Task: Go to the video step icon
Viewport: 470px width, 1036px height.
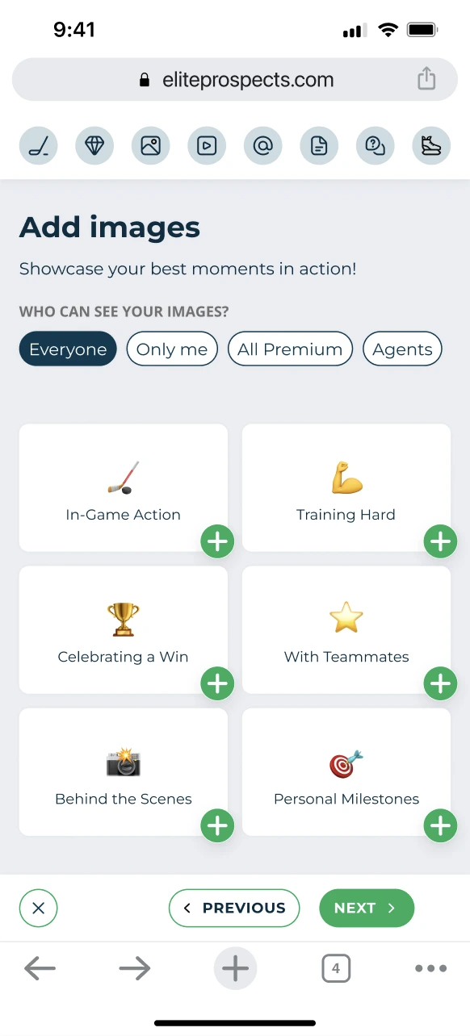Action: coord(207,146)
